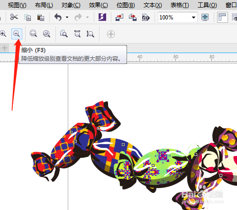Click the Import icon
237x210 pixels.
(x=119, y=17)
